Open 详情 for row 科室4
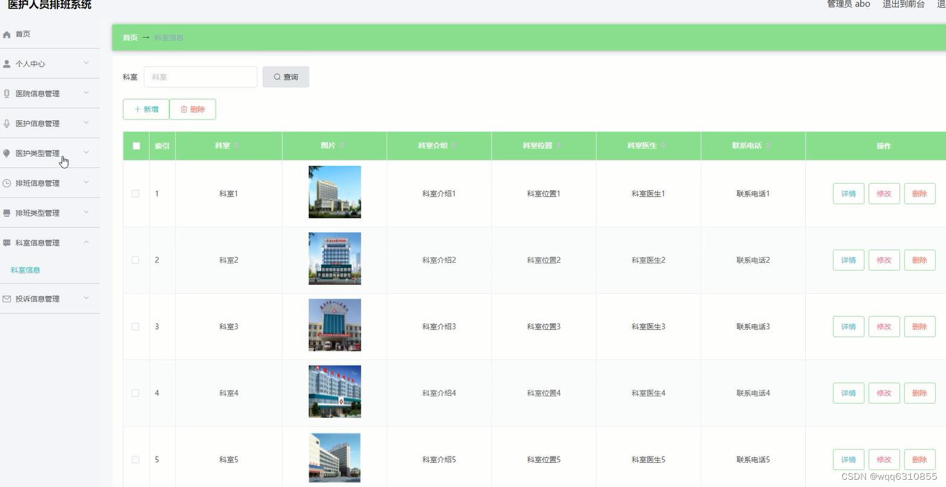The width and height of the screenshot is (946, 487). [849, 393]
